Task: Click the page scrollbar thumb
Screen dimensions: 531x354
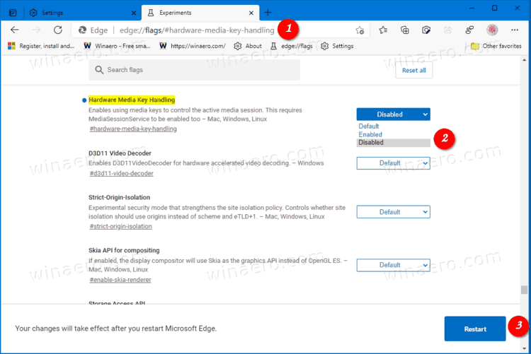Action: [x=524, y=290]
